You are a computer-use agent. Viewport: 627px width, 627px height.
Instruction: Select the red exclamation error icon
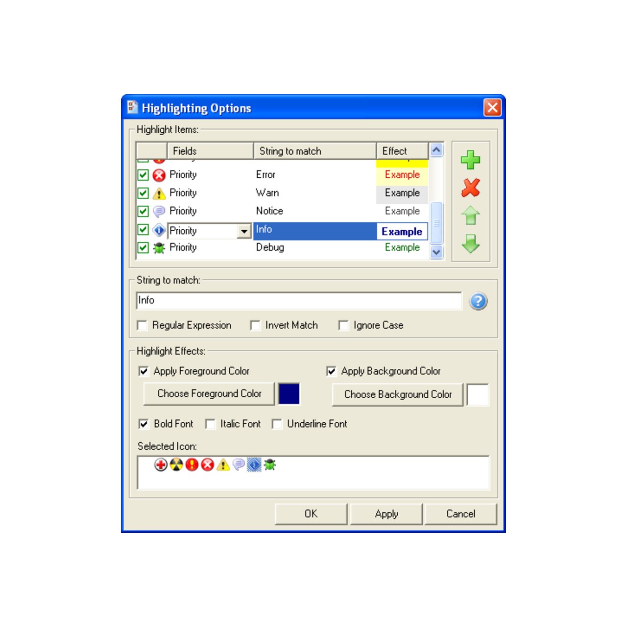point(191,464)
